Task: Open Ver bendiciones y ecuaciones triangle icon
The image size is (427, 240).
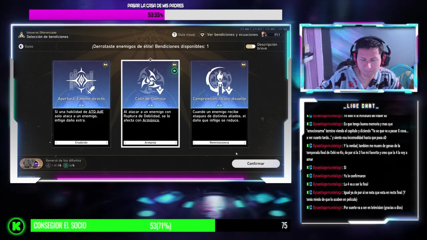Action: [x=202, y=35]
